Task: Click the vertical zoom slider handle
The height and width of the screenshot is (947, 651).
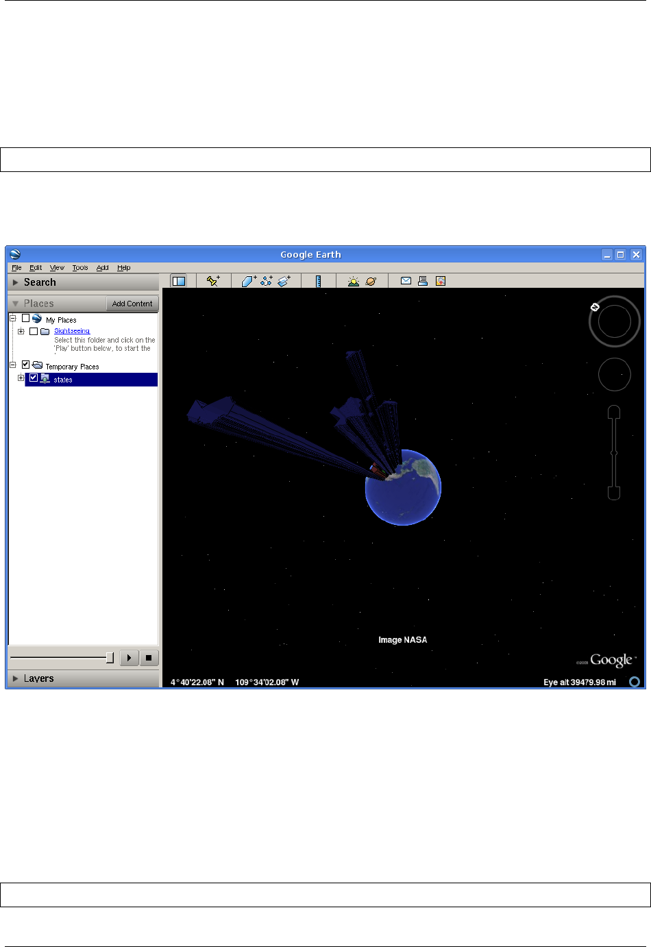Action: 614,452
